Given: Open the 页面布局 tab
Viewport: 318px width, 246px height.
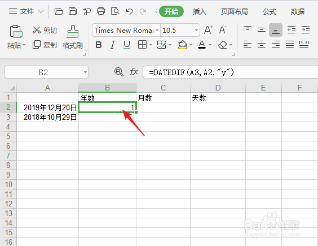Looking at the screenshot, I should pyautogui.click(x=234, y=12).
